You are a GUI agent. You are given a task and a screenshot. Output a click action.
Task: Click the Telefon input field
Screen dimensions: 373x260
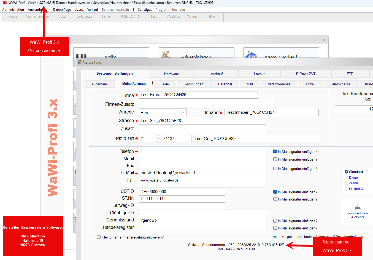pyautogui.click(x=202, y=151)
